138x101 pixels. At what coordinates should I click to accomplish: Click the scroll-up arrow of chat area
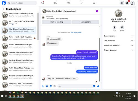[x=99, y=26]
